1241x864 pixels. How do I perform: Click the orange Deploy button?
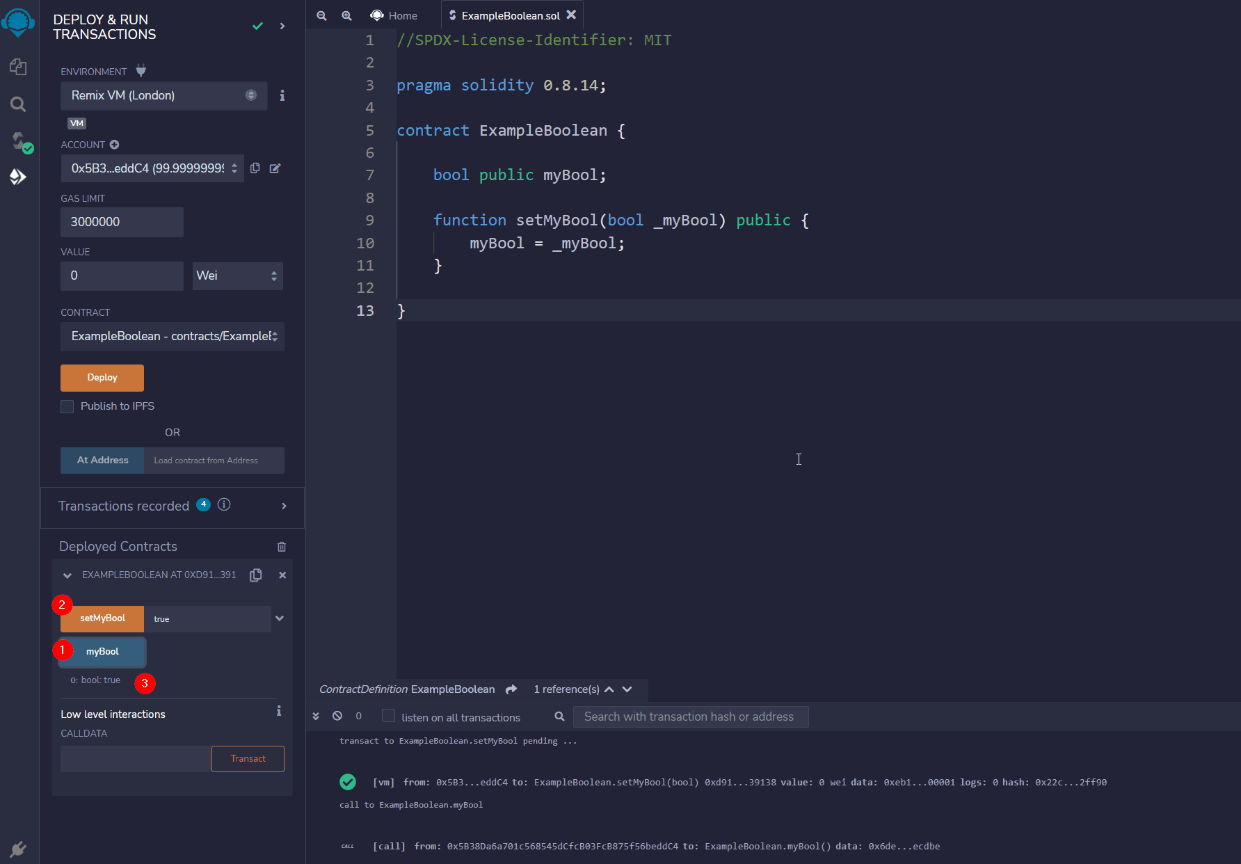tap(102, 378)
